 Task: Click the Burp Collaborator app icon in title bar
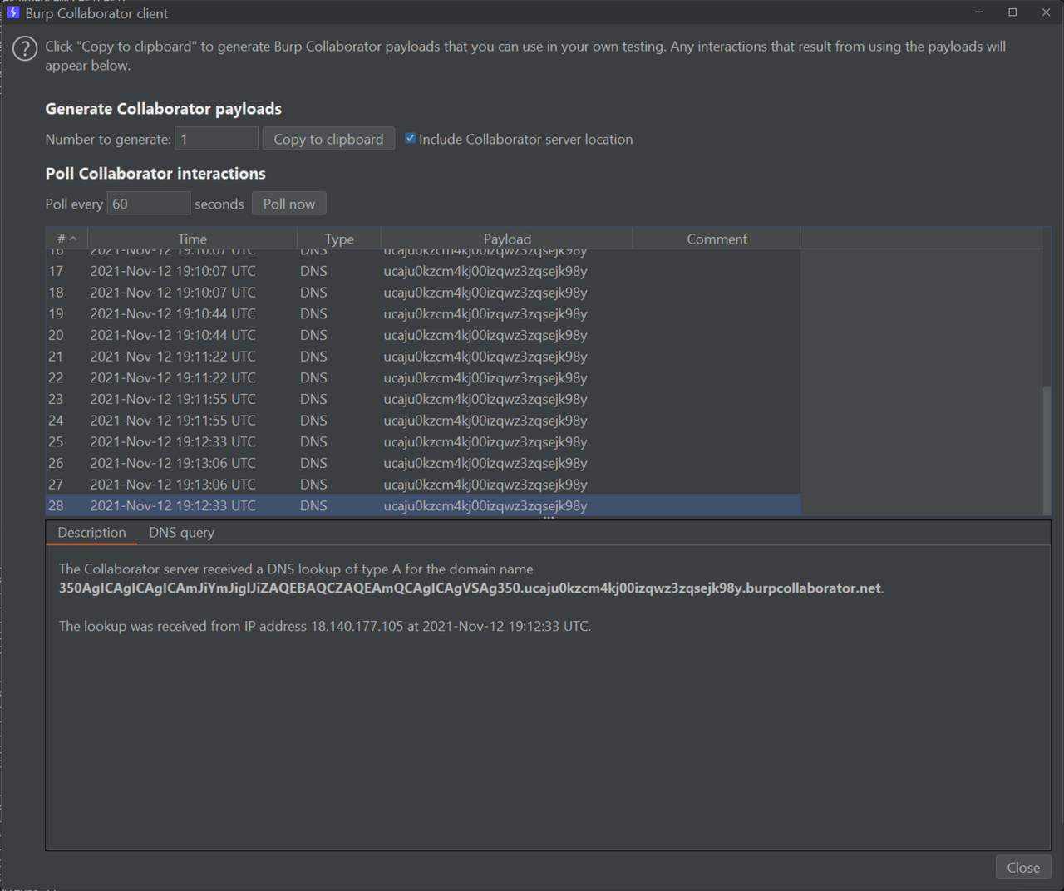(x=12, y=12)
